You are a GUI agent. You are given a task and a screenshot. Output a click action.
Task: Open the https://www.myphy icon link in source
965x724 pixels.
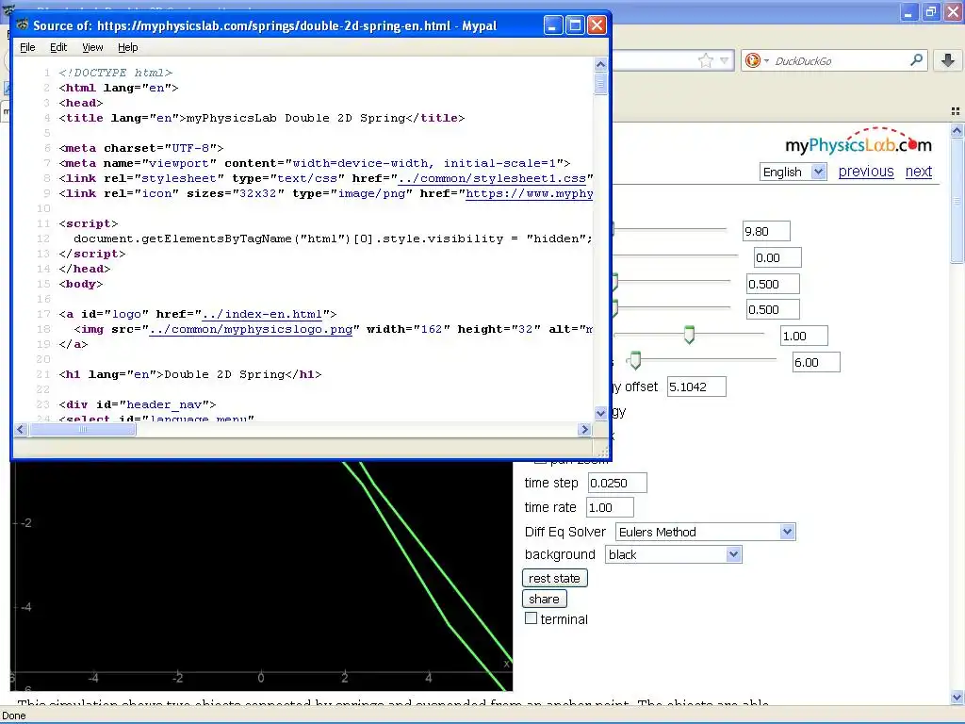click(x=529, y=193)
